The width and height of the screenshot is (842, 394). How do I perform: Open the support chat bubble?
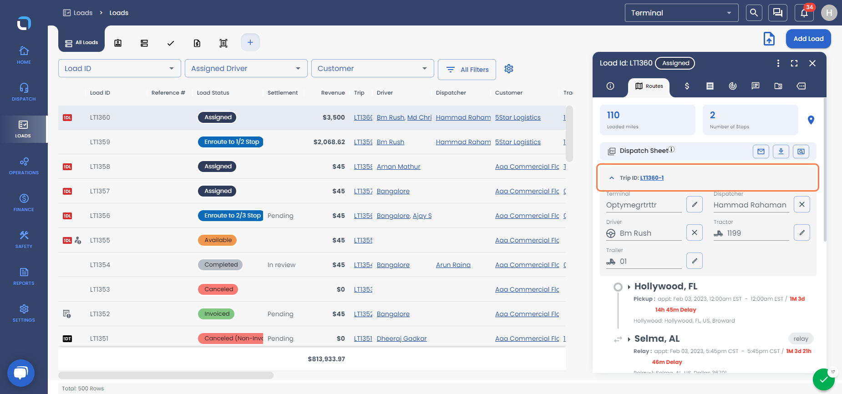21,373
